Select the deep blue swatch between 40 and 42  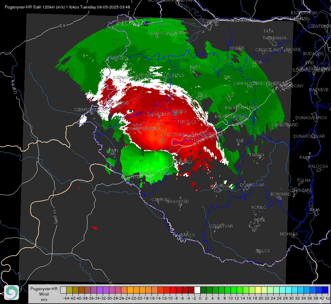tap(325, 290)
